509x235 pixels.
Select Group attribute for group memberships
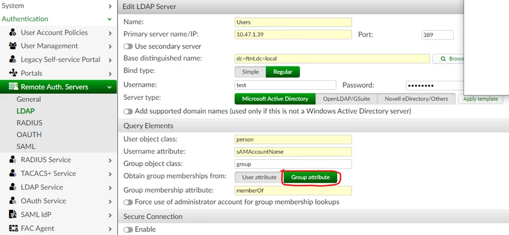click(x=310, y=177)
